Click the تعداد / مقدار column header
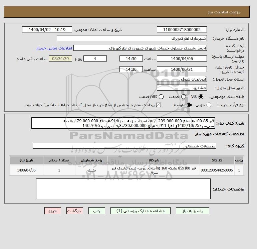257x249 pixels. [59, 160]
